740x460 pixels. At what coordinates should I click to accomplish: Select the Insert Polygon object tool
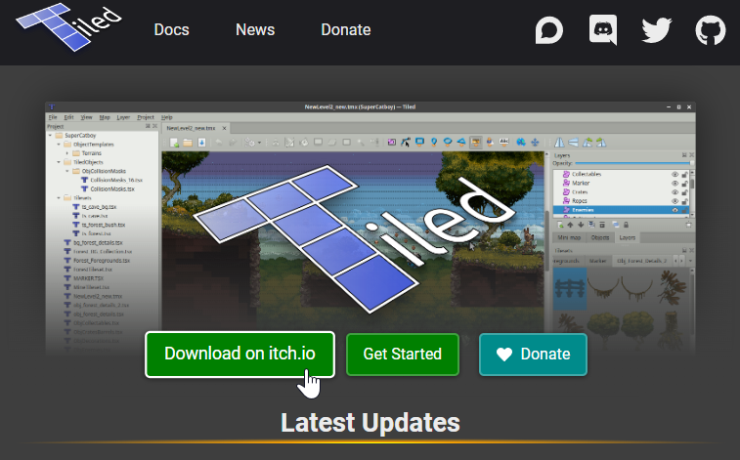pos(461,142)
